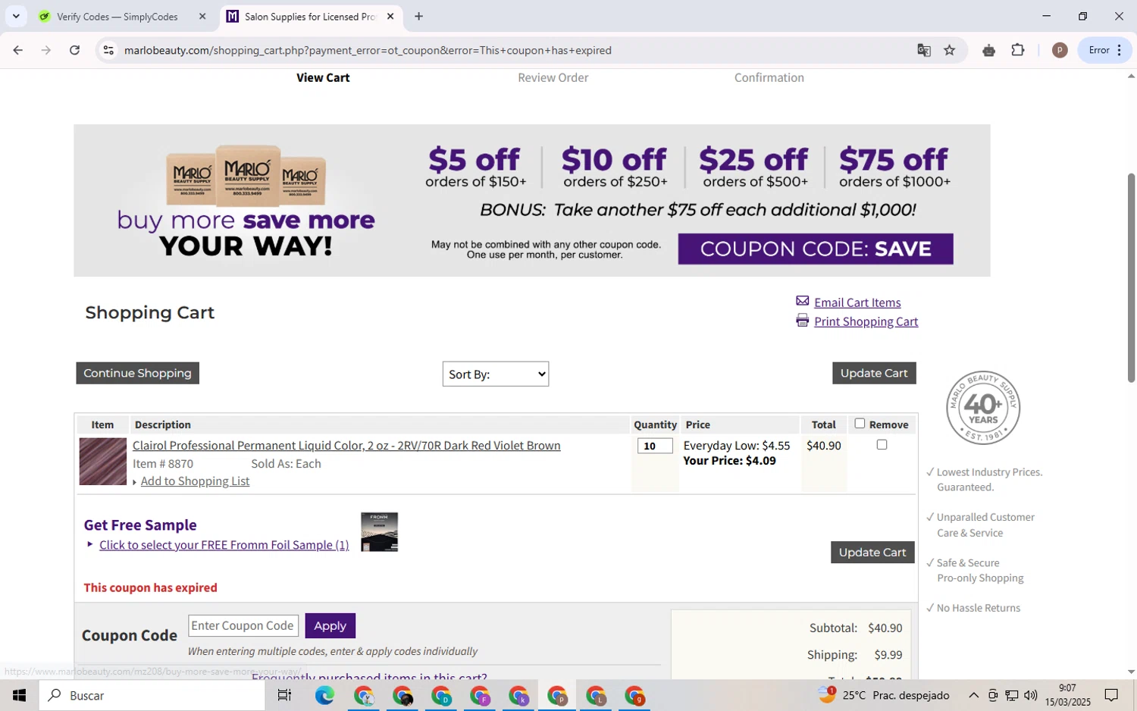Click the printer icon

point(802,321)
